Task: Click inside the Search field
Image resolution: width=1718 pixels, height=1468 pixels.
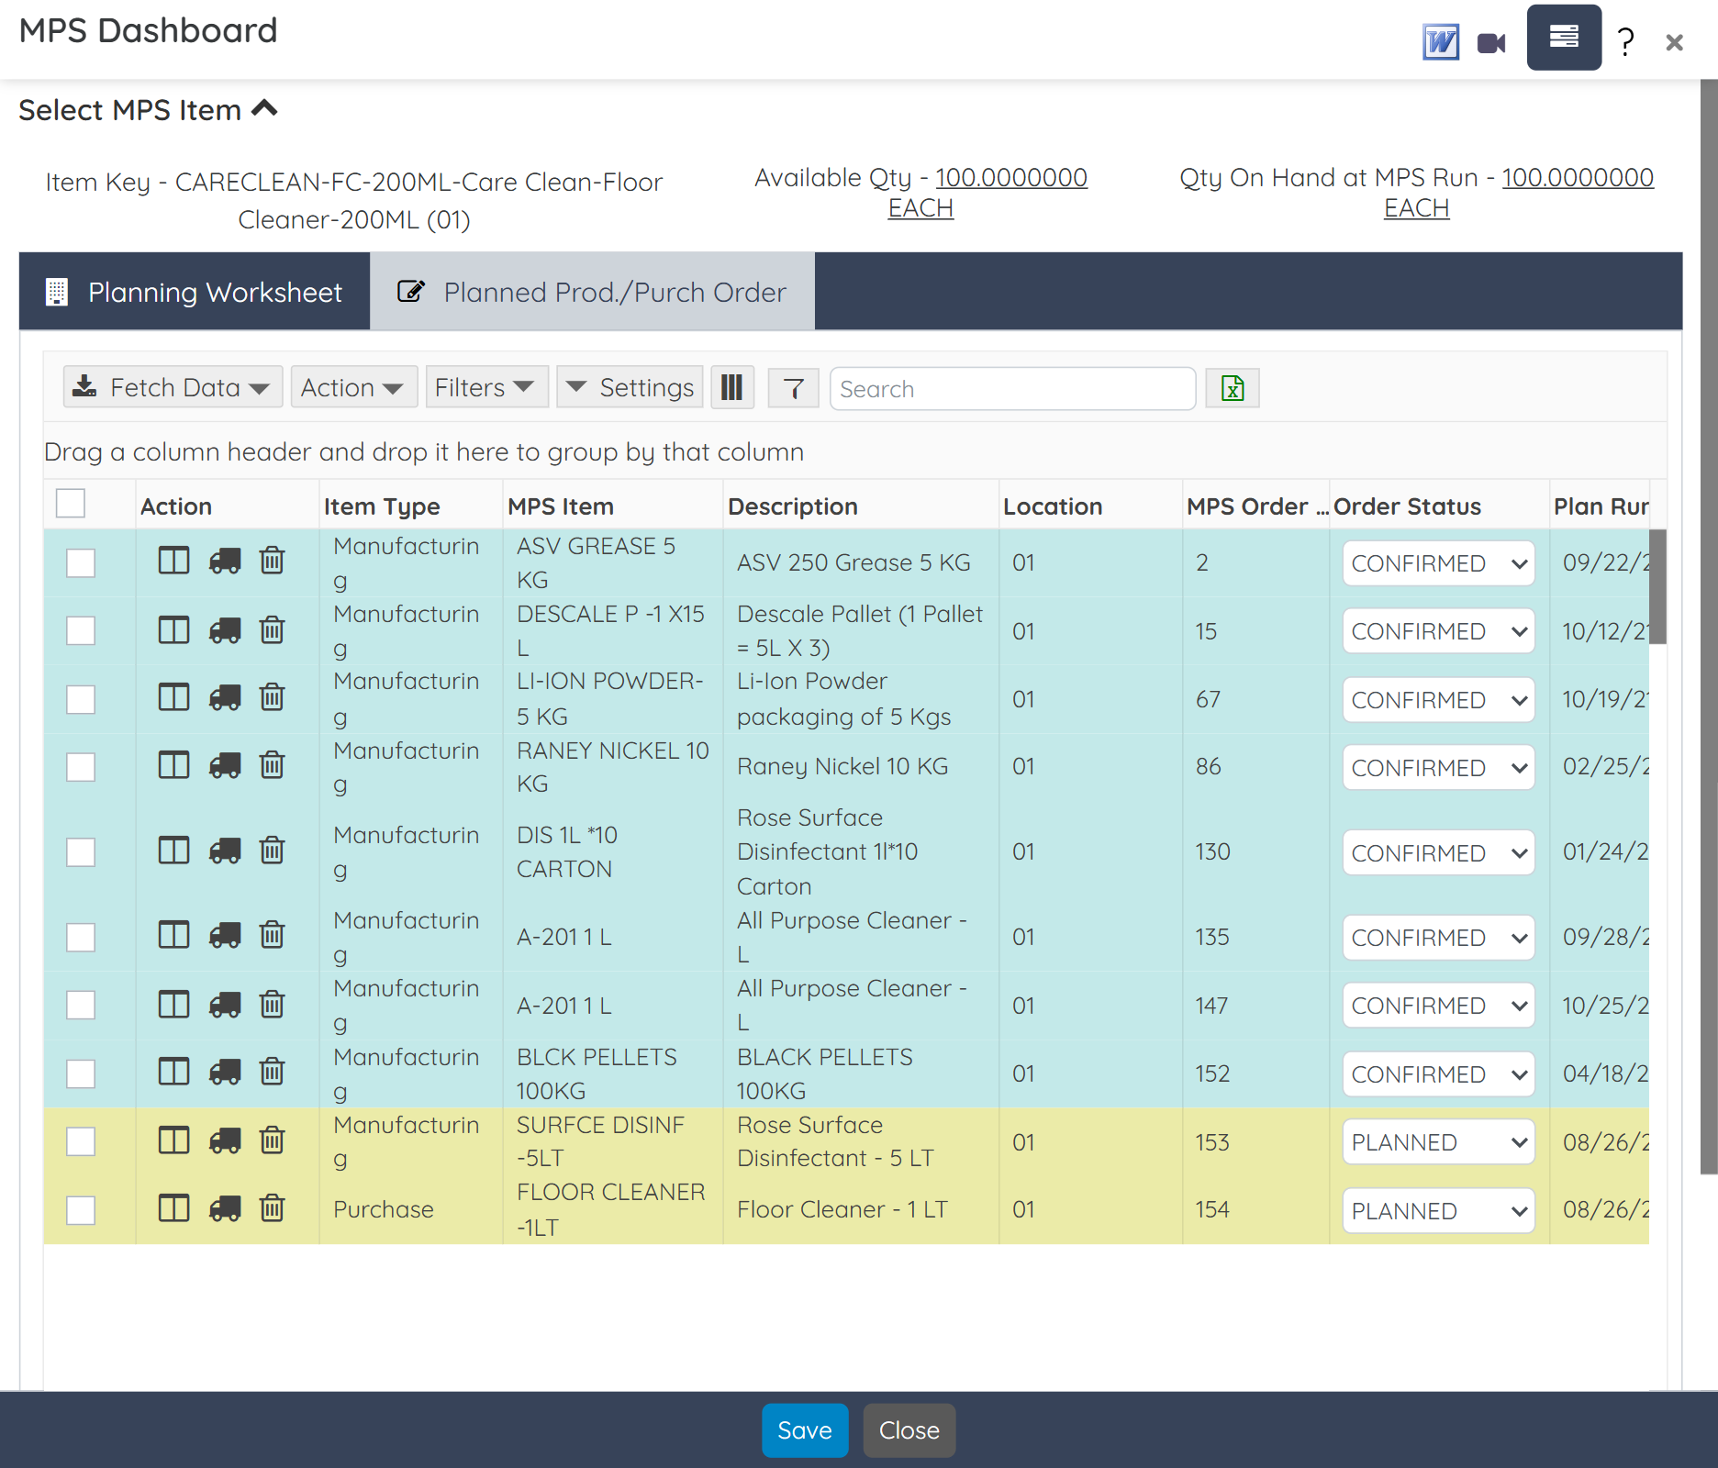Action: (x=1010, y=388)
